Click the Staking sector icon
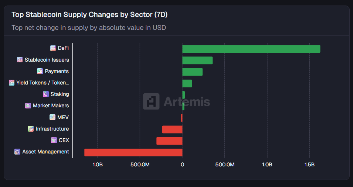Image resolution: width=353 pixels, height=187 pixels. coord(46,94)
